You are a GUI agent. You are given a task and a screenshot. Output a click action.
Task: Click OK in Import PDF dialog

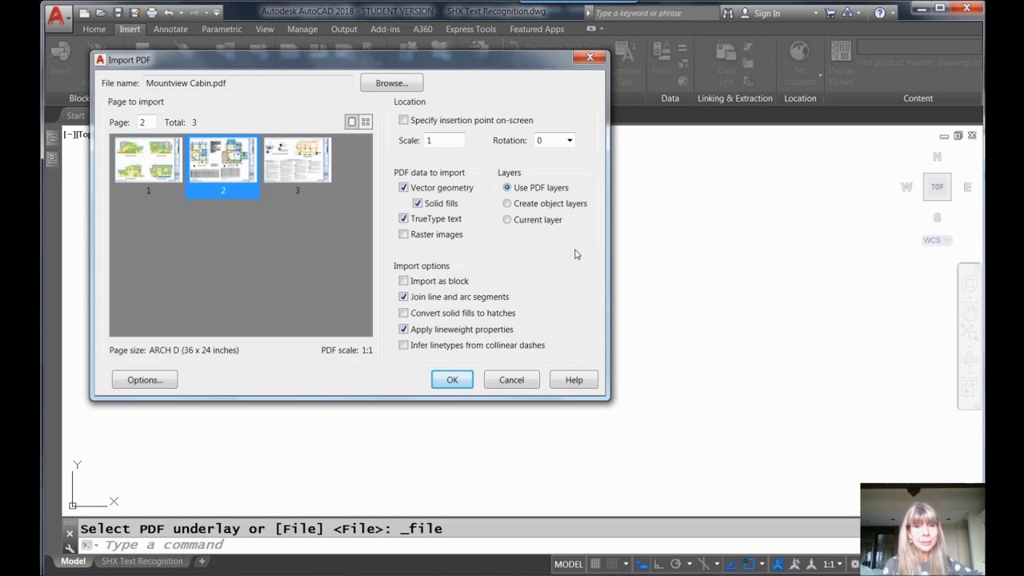452,380
